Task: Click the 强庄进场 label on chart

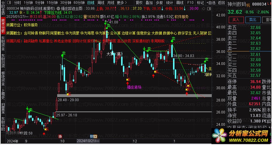Action: (x=134, y=87)
